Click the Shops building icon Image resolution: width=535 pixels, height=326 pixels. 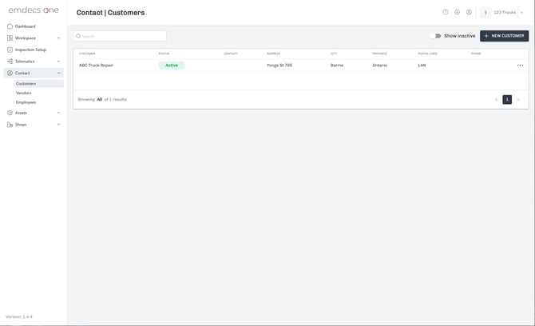pos(10,125)
